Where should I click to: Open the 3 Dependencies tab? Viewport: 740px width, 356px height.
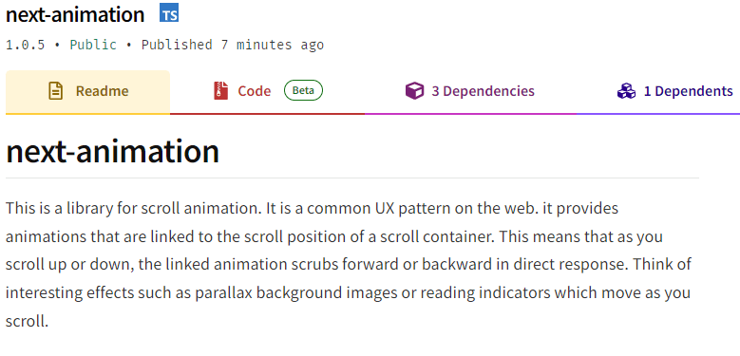pyautogui.click(x=470, y=92)
